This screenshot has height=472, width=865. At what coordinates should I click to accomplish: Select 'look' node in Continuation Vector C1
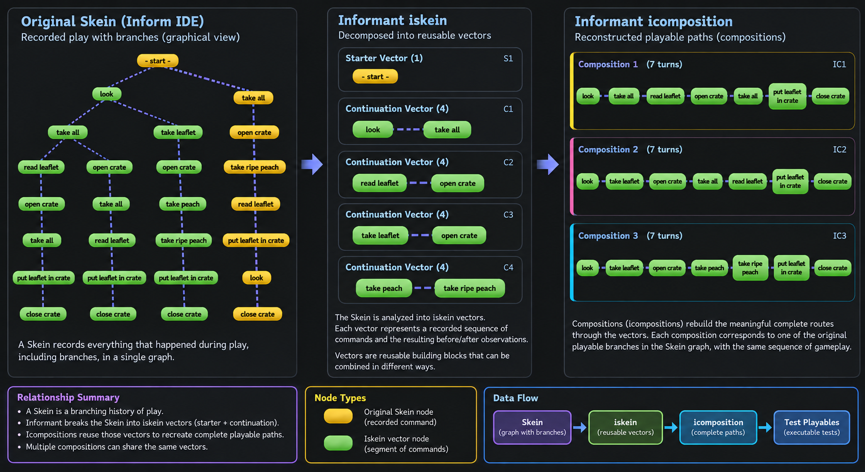pos(373,129)
